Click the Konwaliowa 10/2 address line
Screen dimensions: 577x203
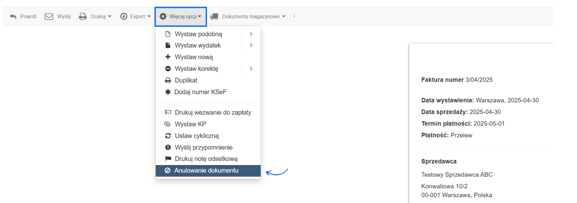pos(444,186)
